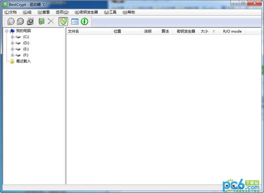The image size is (264, 193).
Task: Collapse the 我的电脑 tree node
Action: tap(7, 31)
